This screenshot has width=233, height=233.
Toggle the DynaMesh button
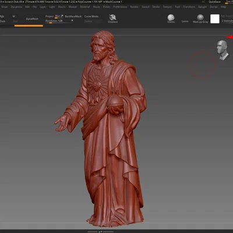point(32,19)
